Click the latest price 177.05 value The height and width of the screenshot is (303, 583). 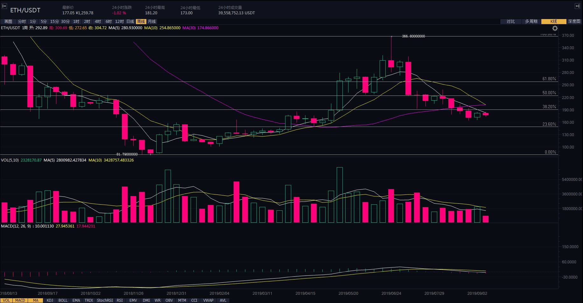tap(68, 13)
